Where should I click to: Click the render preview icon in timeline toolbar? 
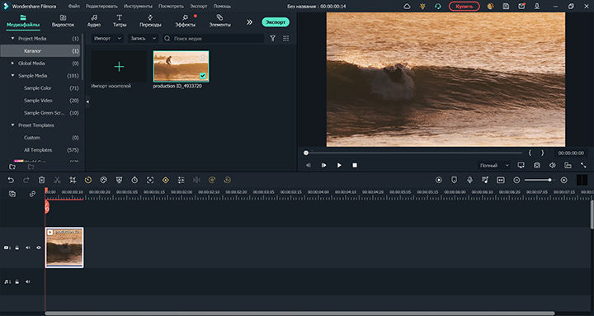point(439,181)
